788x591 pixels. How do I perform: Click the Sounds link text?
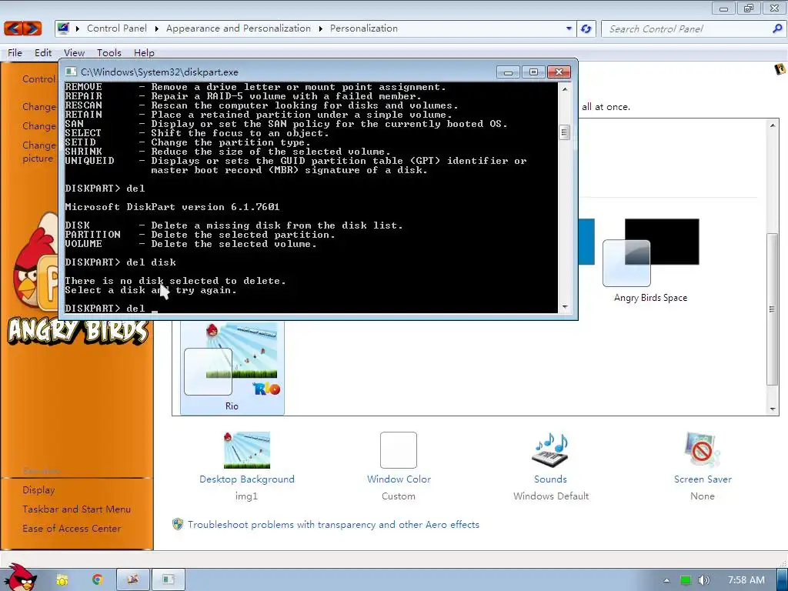point(550,479)
